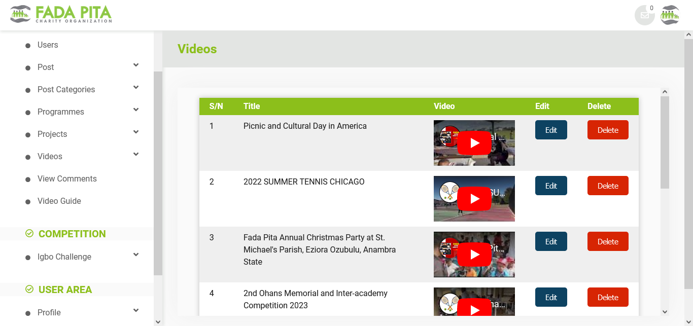This screenshot has height=326, width=693.
Task: Click the videos table vertical scrollbar
Action: tap(665, 142)
